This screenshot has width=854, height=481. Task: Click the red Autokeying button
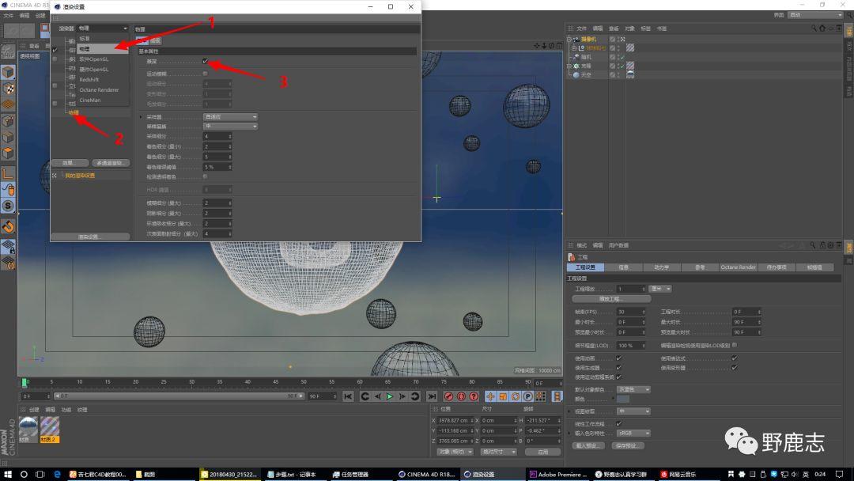(x=461, y=396)
